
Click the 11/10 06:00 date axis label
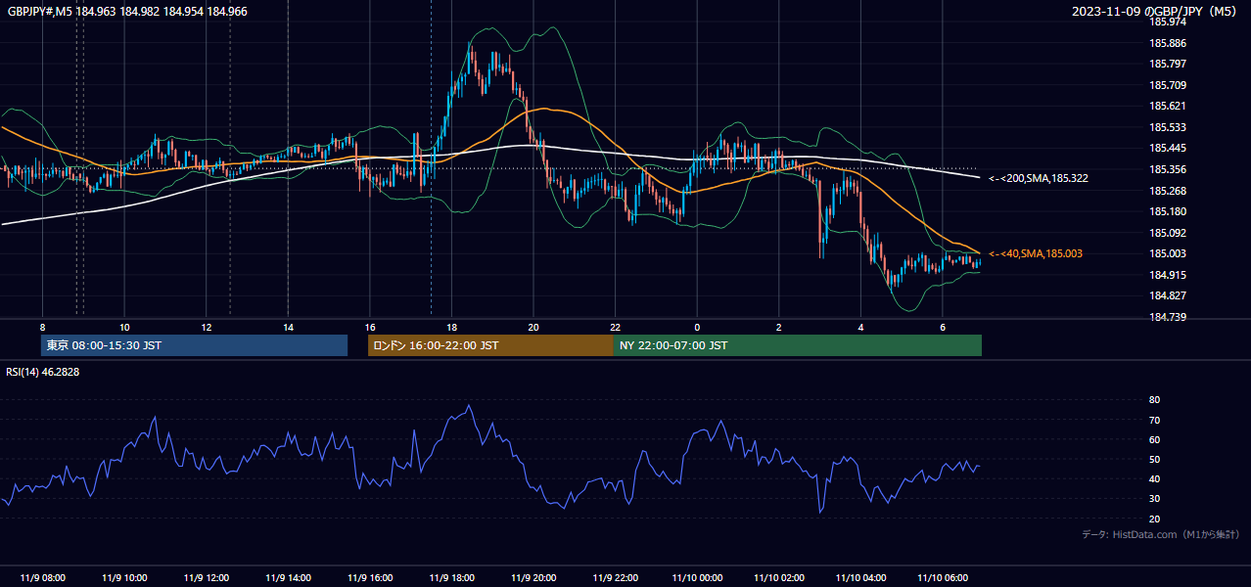click(942, 578)
